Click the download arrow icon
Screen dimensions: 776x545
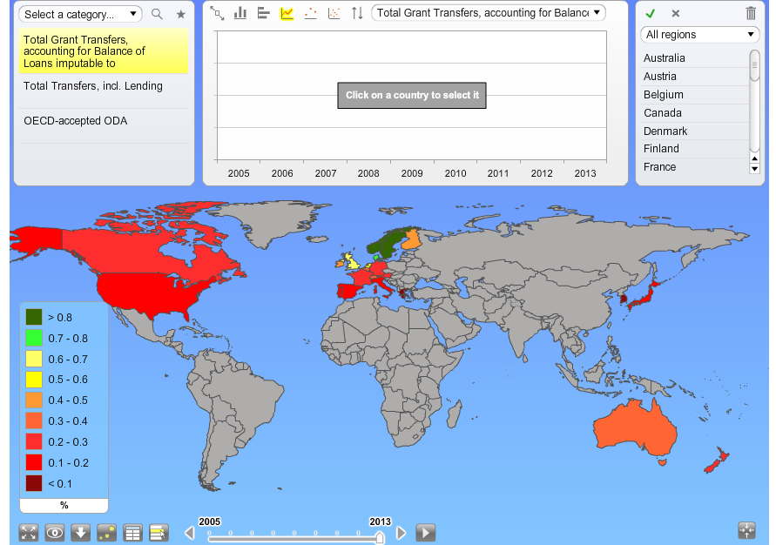point(81,533)
